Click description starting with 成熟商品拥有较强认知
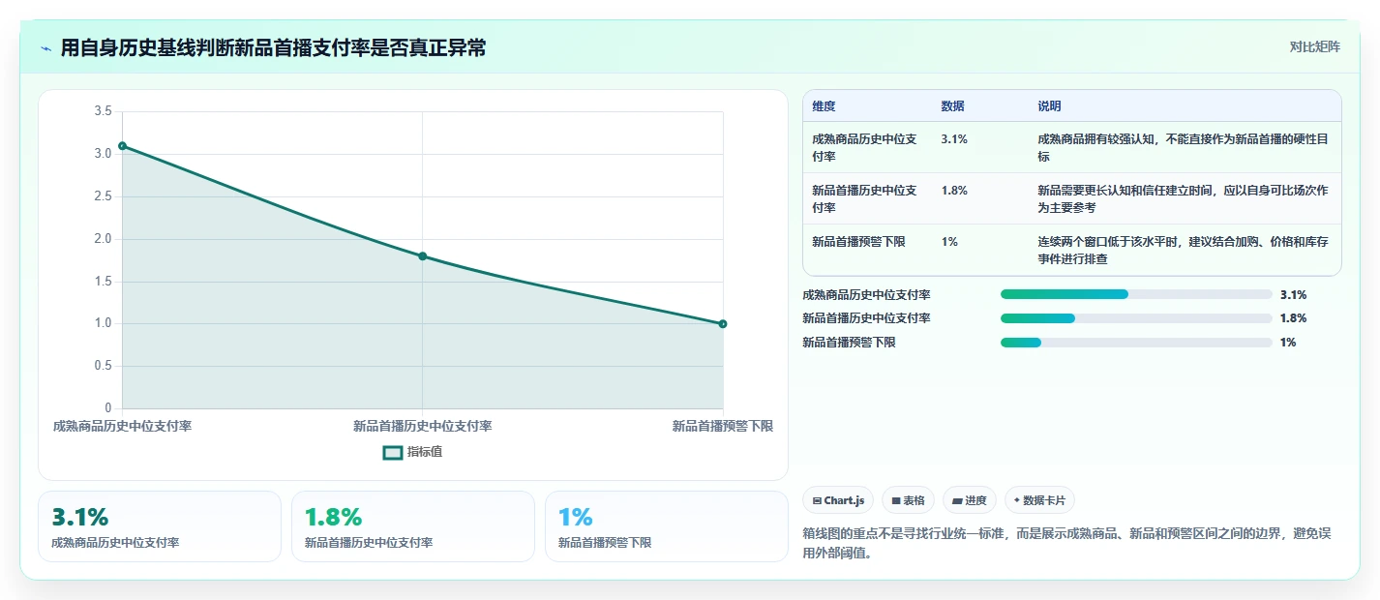This screenshot has height=600, width=1380. 1183,148
